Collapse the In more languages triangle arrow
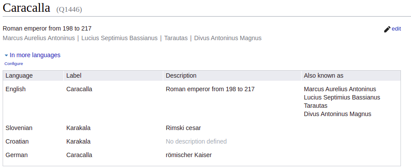 [x=6, y=55]
